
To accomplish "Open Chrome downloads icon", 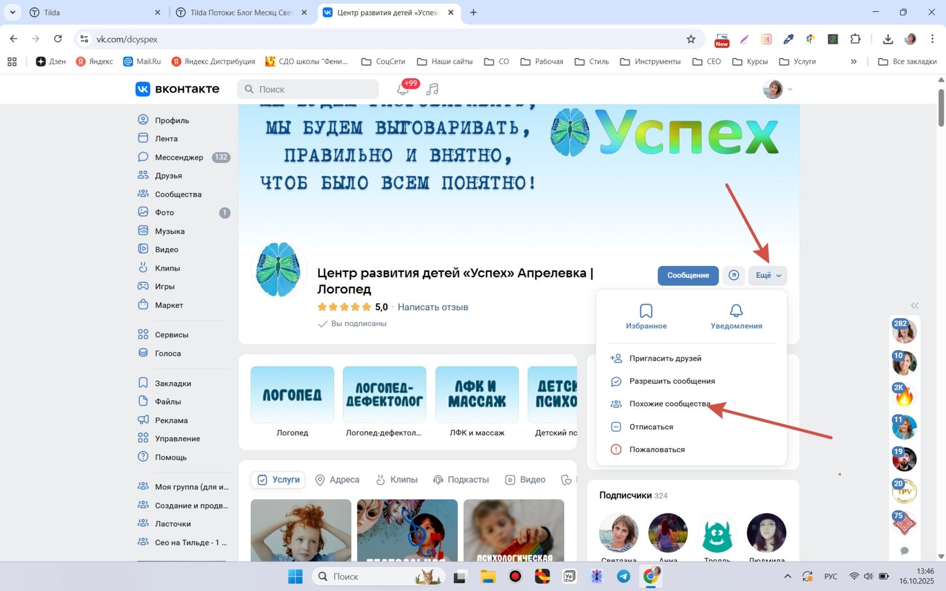I will point(888,39).
